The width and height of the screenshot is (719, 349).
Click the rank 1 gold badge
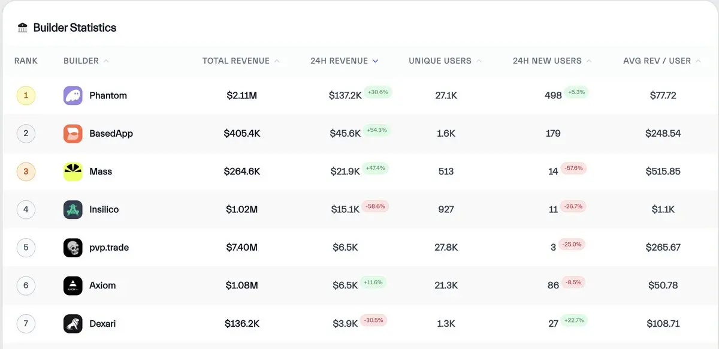pyautogui.click(x=26, y=95)
